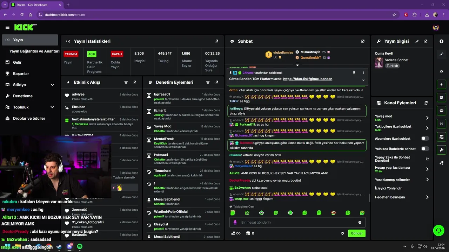
Task: Toggle the broadcast signal widget icon in rail
Action: pos(441,124)
